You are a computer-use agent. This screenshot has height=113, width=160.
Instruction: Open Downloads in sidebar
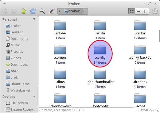pyautogui.click(x=17, y=64)
